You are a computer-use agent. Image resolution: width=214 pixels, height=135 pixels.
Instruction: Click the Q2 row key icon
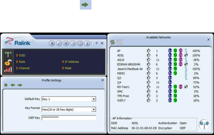(x=186, y=78)
